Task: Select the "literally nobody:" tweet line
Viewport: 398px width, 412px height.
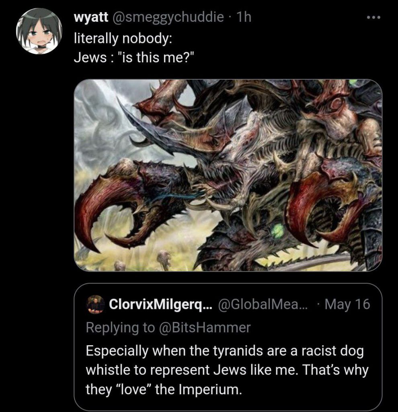Action: click(x=123, y=39)
